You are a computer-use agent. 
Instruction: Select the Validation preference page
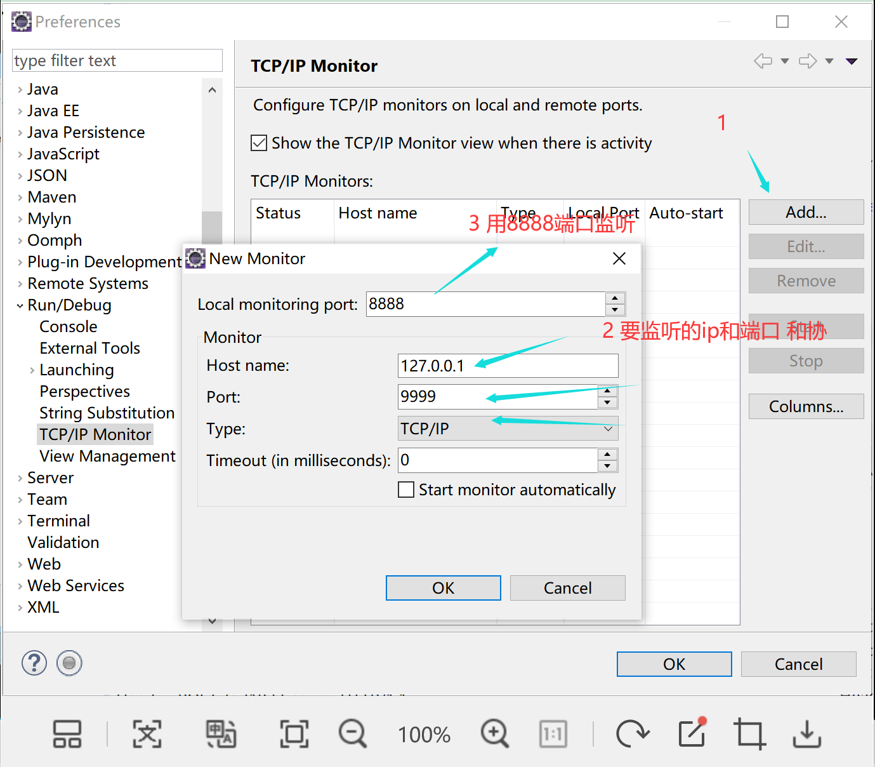(x=63, y=542)
